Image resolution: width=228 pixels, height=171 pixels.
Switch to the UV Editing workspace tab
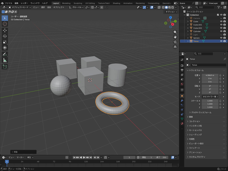coord(90,3)
